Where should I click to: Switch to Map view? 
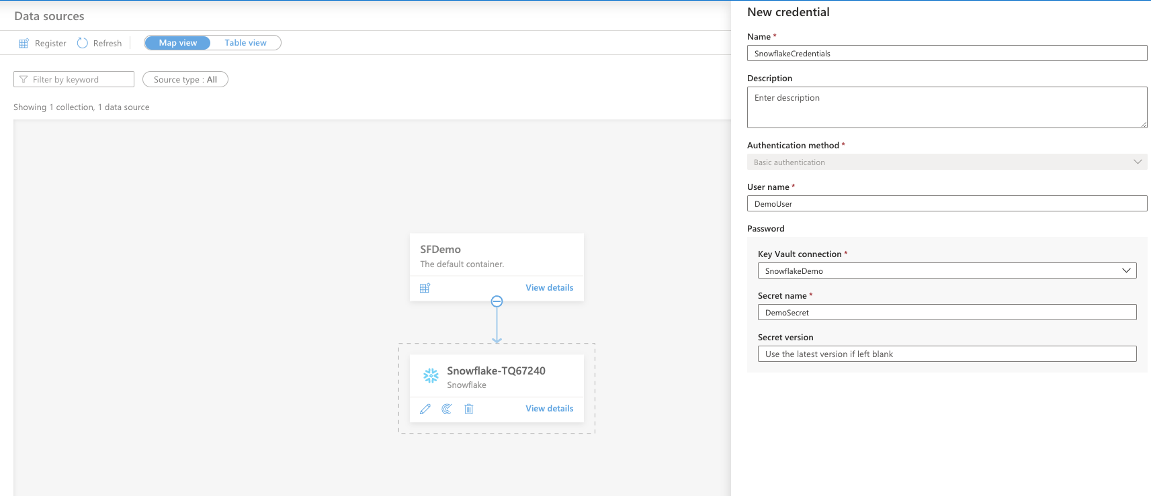click(x=178, y=43)
